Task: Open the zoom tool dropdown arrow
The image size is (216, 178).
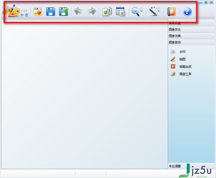Action: [141, 11]
